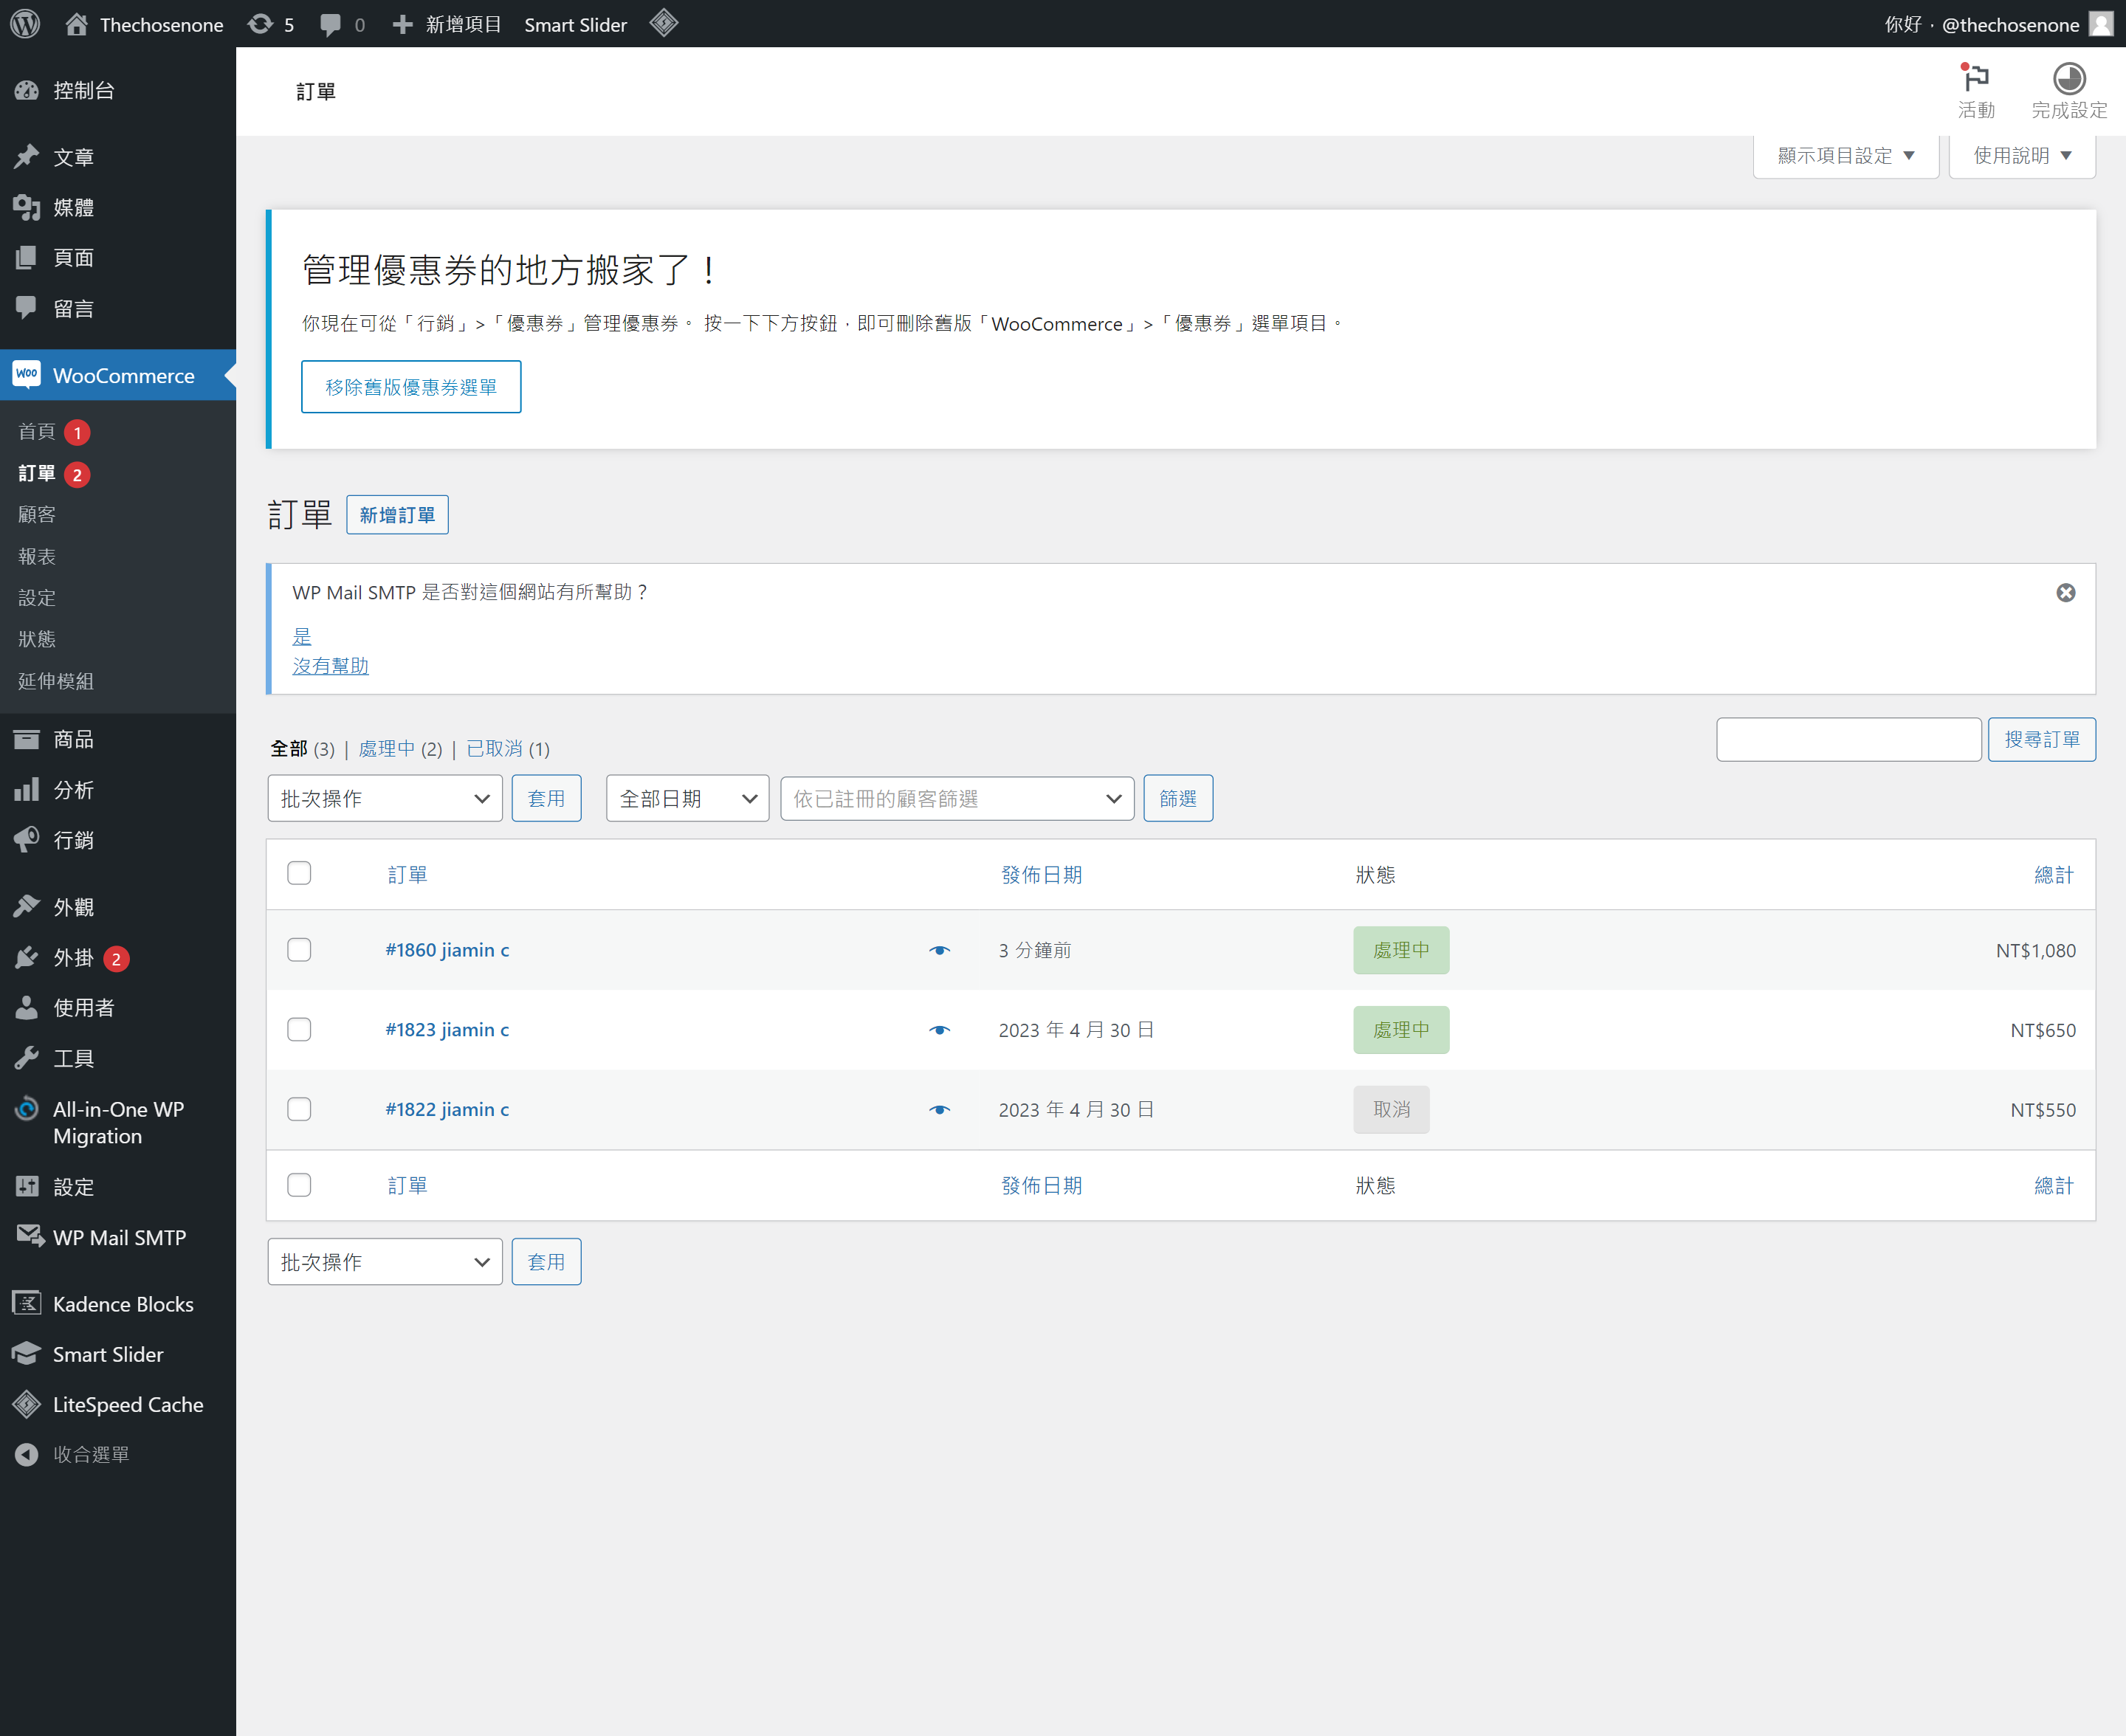This screenshot has width=2126, height=1736.
Task: Open 商品 products menu in sidebar
Action: click(x=73, y=739)
